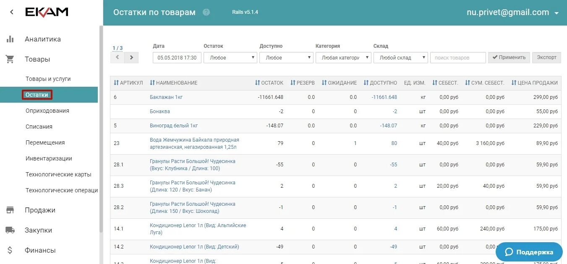This screenshot has width=567, height=264.
Task: Open the Остаток filter dropdown
Action: (230, 57)
